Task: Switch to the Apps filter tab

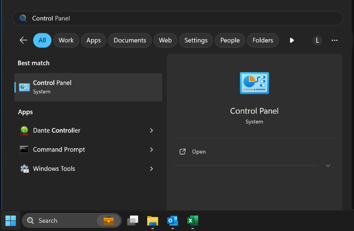Action: (94, 40)
